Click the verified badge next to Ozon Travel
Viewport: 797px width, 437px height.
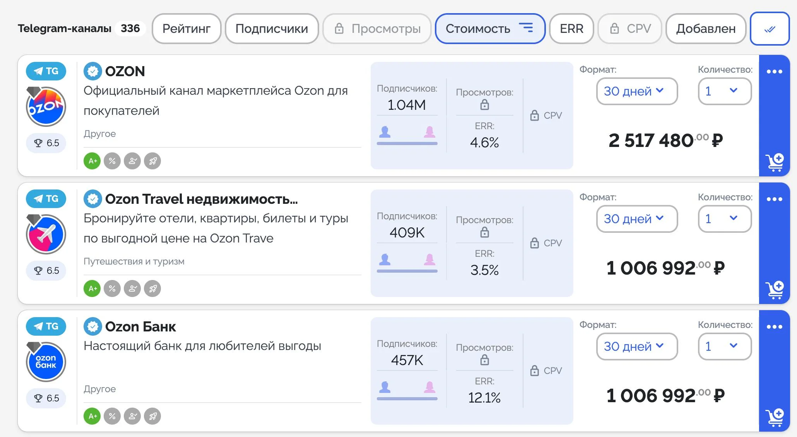(93, 199)
